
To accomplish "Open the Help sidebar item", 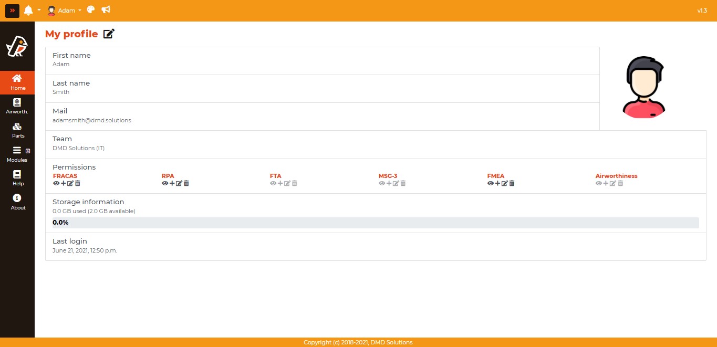I will coord(17,177).
